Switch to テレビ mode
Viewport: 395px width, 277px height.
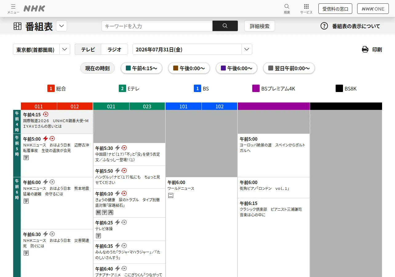click(x=88, y=49)
